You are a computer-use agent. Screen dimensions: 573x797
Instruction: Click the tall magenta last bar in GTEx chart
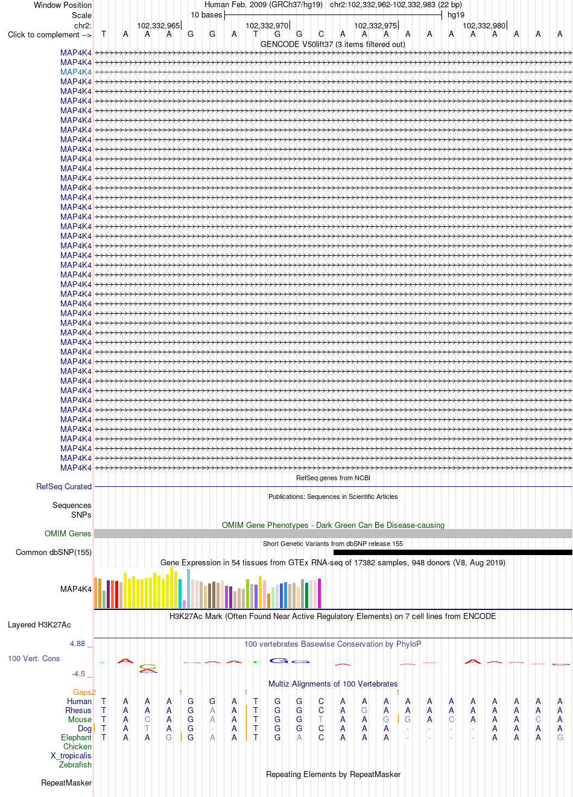point(319,593)
